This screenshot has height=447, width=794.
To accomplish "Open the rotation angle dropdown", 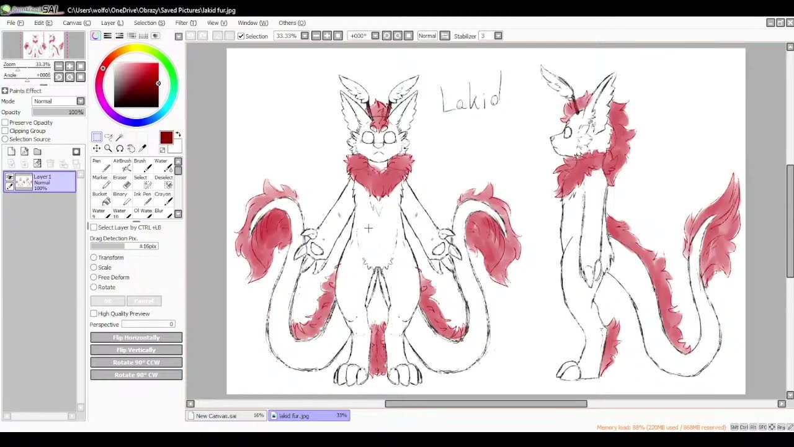I will pos(375,36).
